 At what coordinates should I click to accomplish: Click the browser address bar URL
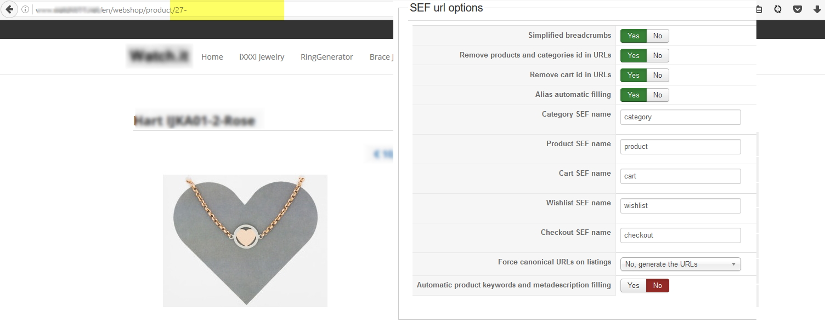click(137, 10)
